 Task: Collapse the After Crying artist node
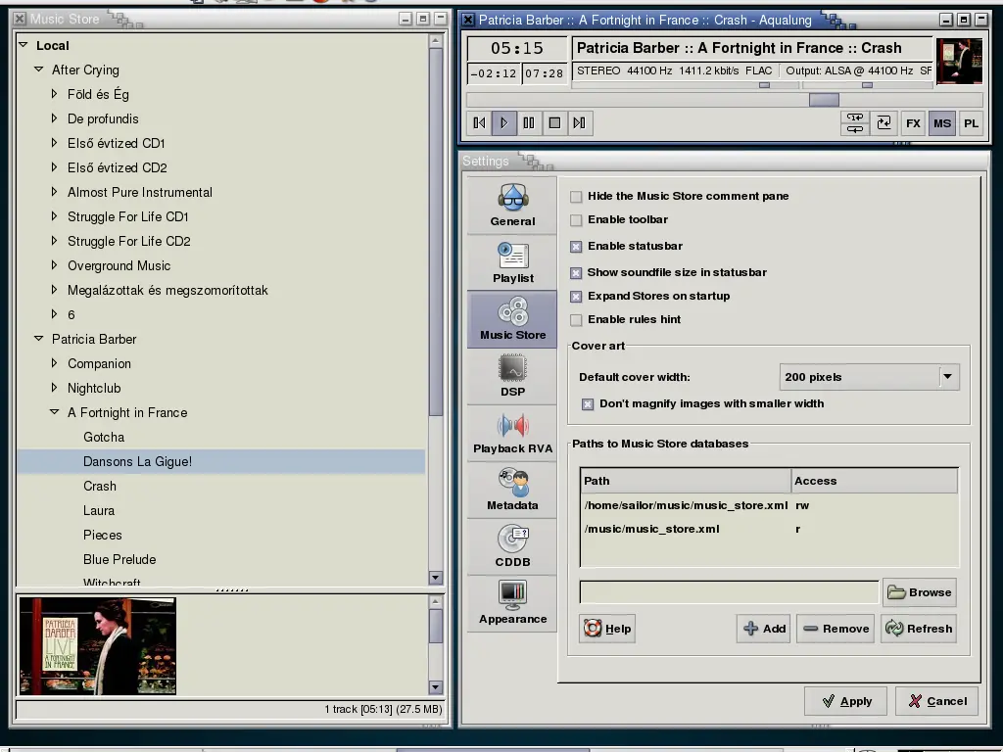[x=38, y=70]
